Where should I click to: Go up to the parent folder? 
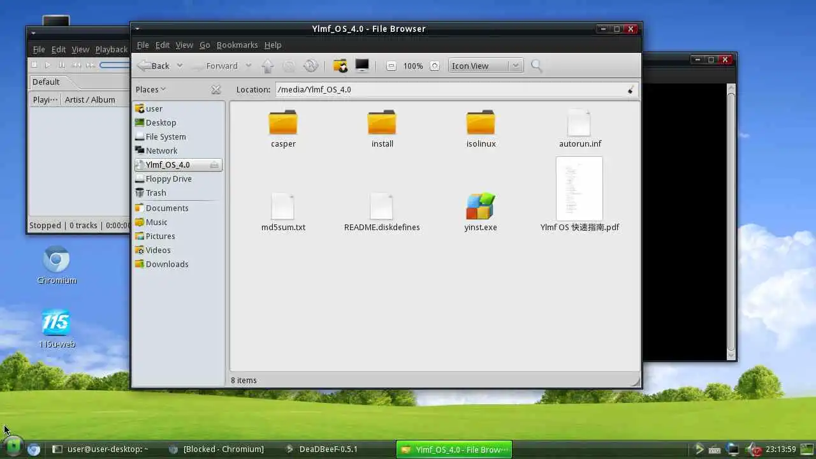(268, 66)
